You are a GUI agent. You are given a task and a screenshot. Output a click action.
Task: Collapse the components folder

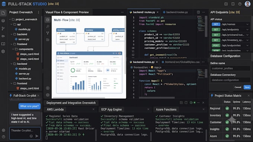(13, 49)
